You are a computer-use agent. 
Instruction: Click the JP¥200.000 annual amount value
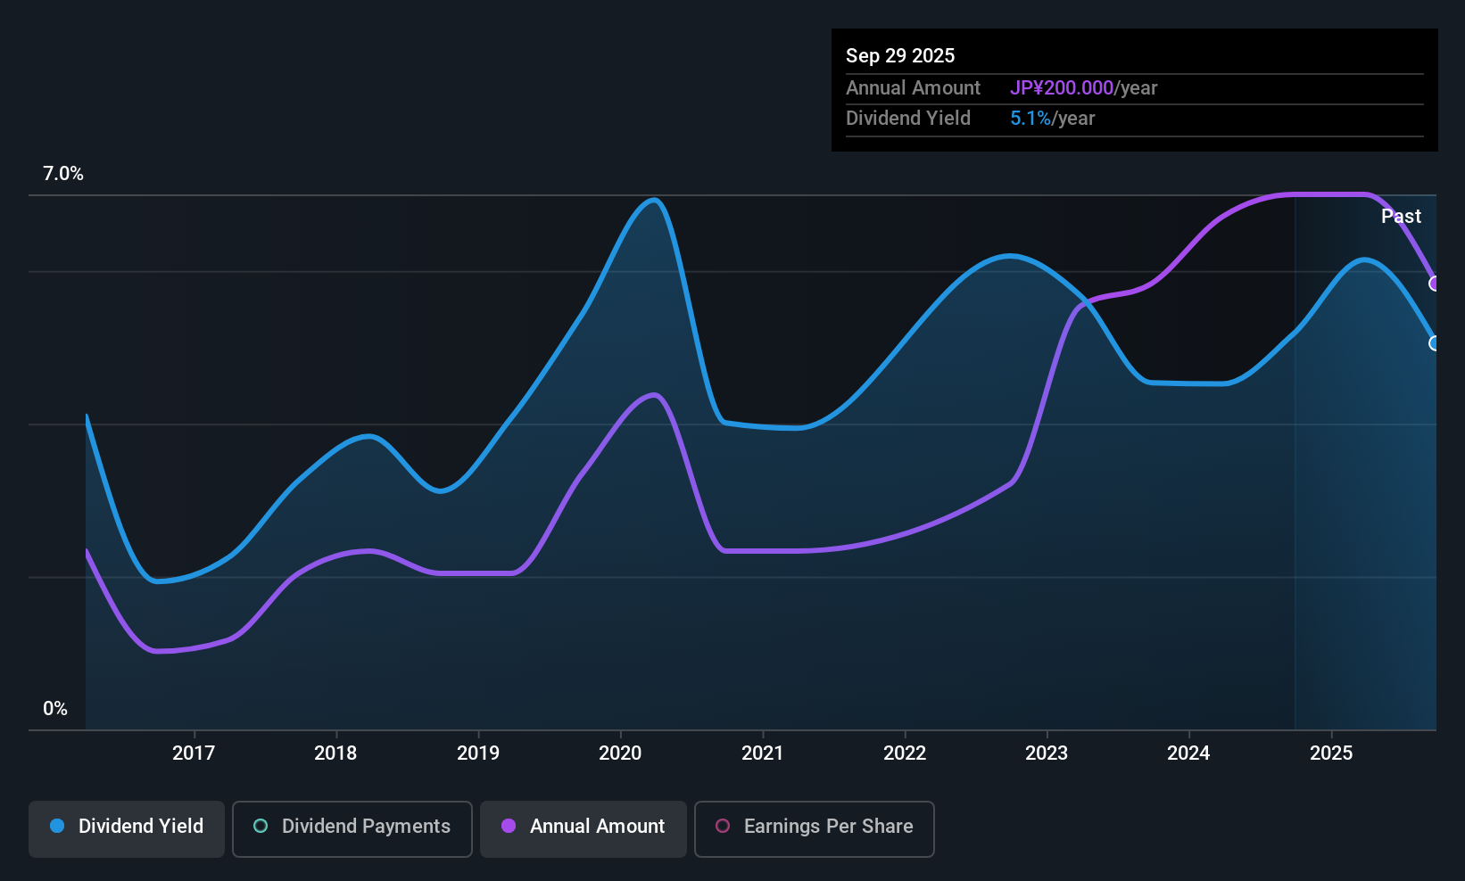[x=1062, y=88]
